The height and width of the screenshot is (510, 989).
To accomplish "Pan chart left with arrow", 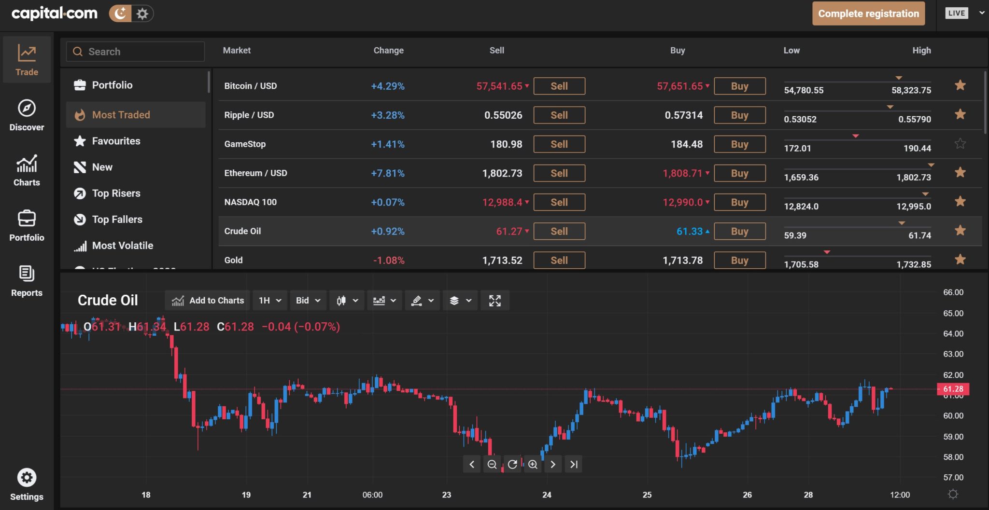I will 472,464.
